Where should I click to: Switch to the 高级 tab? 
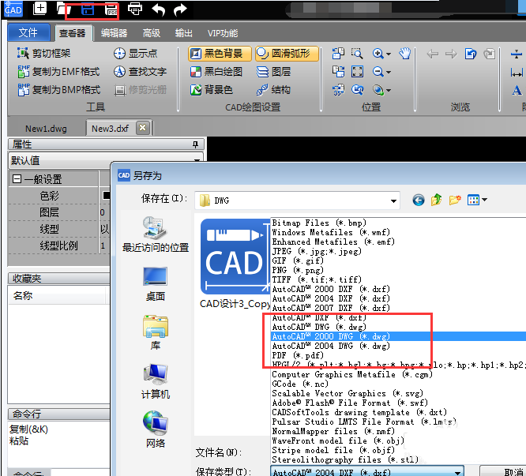(x=152, y=33)
